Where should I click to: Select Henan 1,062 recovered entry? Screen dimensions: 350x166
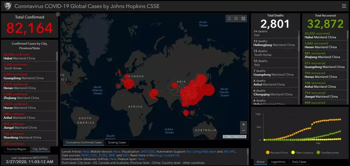click(x=324, y=45)
